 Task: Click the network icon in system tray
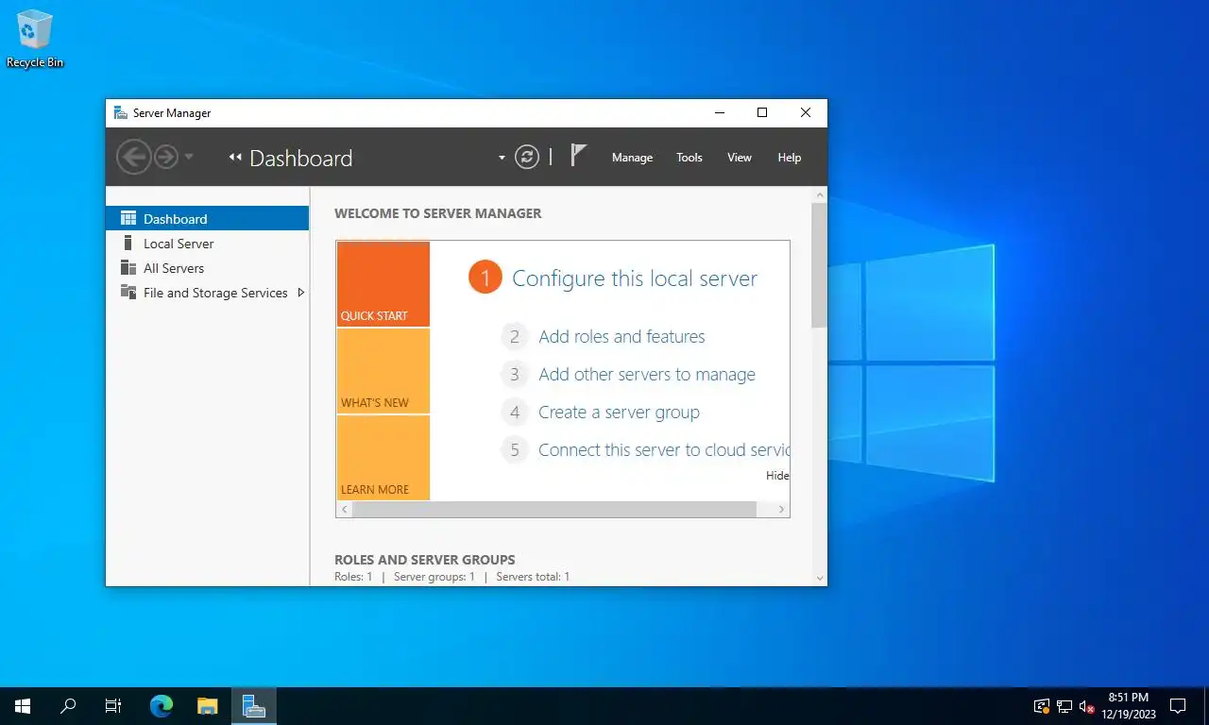1064,706
